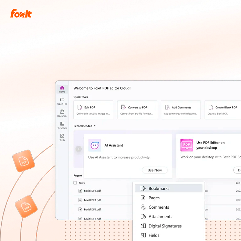
Task: Go to previous recommended card arrow
Action: (78, 149)
